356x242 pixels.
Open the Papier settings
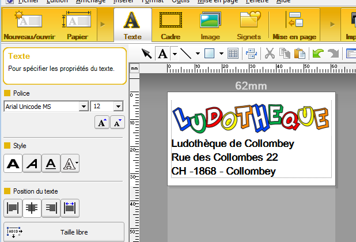pyautogui.click(x=77, y=25)
